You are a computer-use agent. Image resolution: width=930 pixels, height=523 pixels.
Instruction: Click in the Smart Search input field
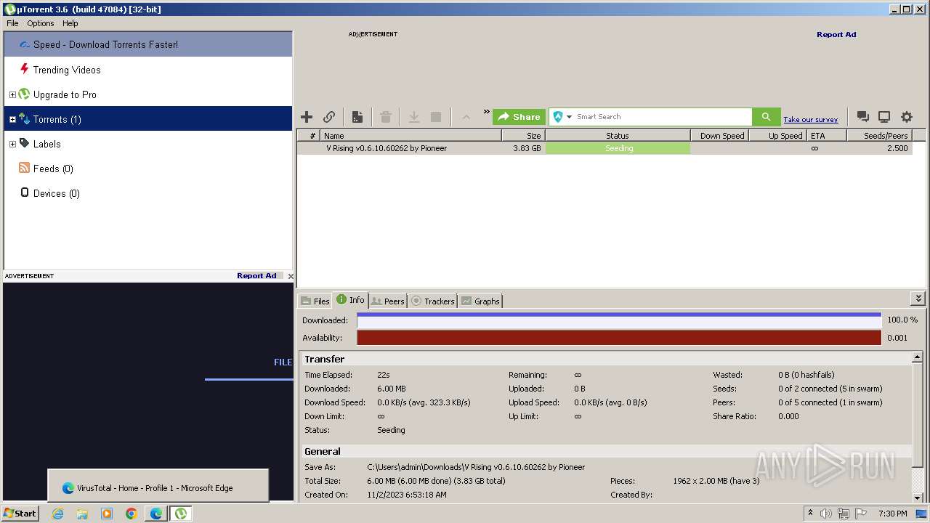coord(663,117)
